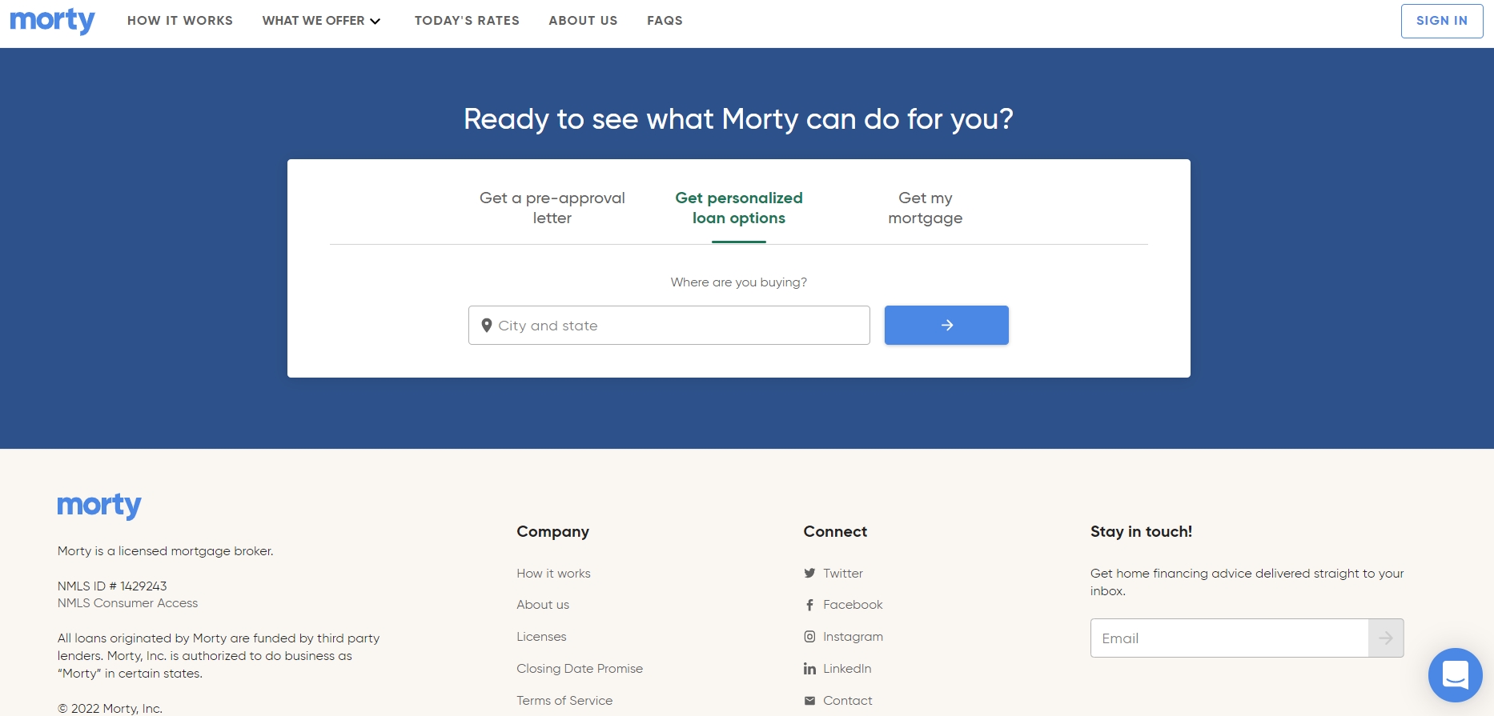Open the LinkedIn text link

point(847,669)
